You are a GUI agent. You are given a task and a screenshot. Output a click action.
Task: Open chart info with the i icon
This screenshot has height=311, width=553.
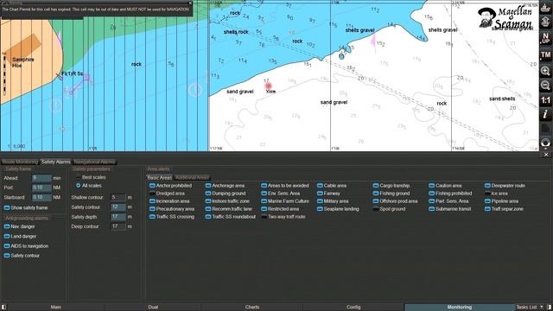[545, 114]
